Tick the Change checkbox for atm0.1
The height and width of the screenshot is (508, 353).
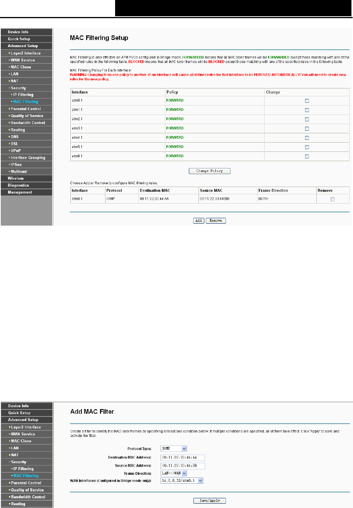[x=307, y=100]
